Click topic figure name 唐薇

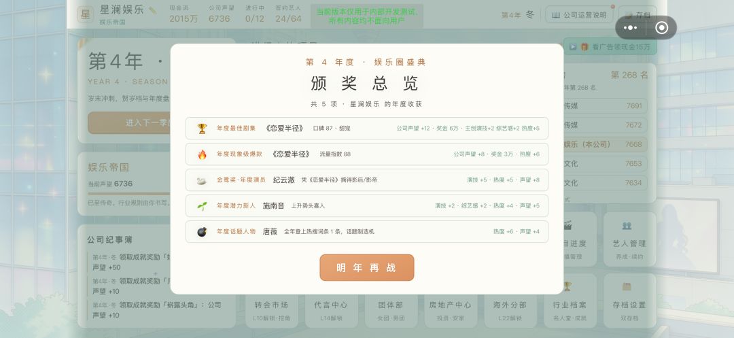[270, 231]
